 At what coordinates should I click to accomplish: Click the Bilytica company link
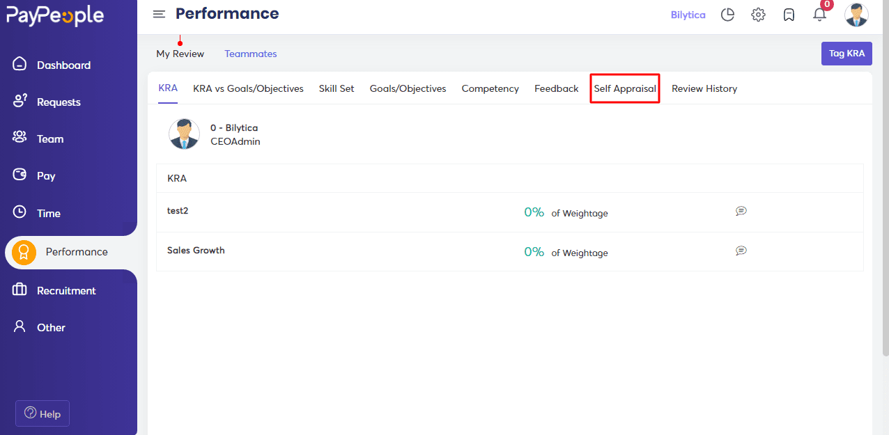point(688,15)
